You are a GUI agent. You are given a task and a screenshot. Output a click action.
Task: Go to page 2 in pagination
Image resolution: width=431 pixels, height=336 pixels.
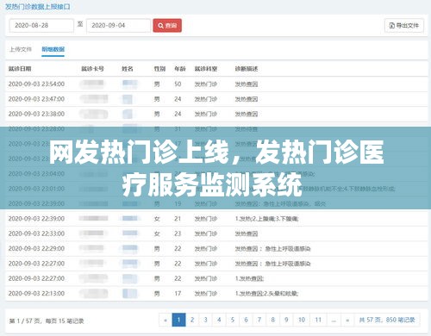(x=192, y=320)
